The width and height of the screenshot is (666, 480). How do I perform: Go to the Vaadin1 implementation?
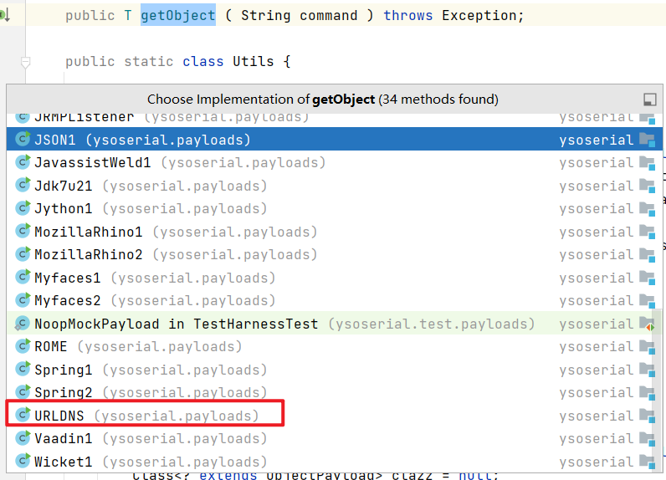point(63,438)
